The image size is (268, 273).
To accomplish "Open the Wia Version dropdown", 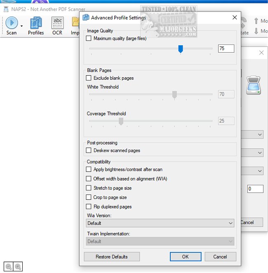I will (160, 223).
